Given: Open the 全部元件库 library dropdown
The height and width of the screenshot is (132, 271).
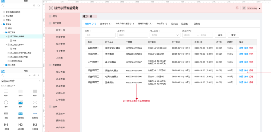Looking at the screenshot, I should [x=21, y=81].
